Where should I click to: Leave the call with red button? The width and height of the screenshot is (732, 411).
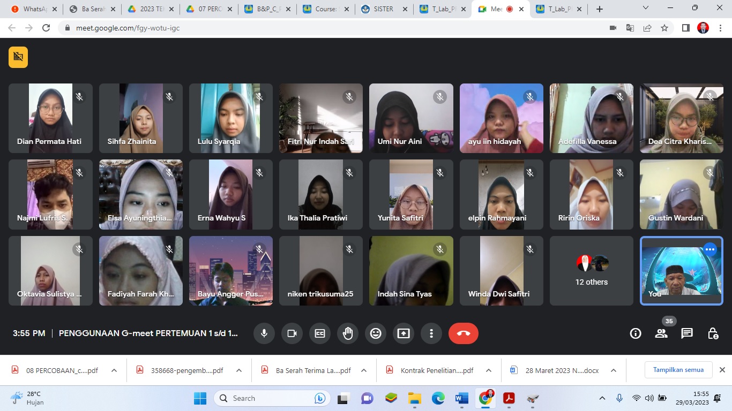click(x=464, y=333)
